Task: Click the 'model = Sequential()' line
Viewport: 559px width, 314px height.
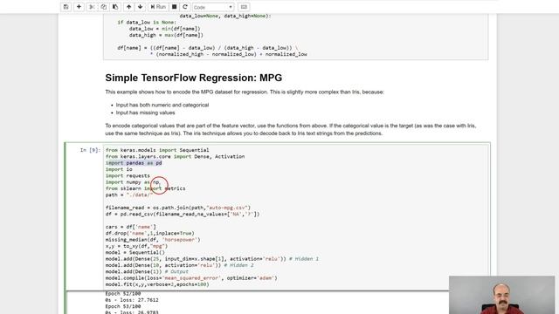Action: click(x=135, y=252)
